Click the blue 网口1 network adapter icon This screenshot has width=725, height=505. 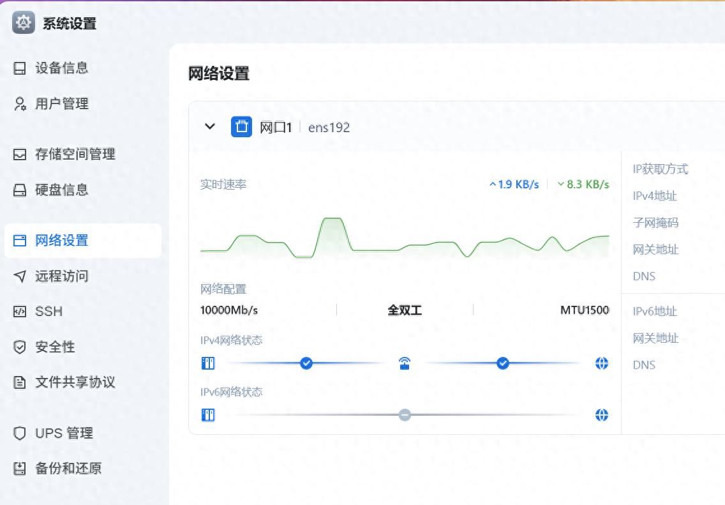(x=241, y=126)
